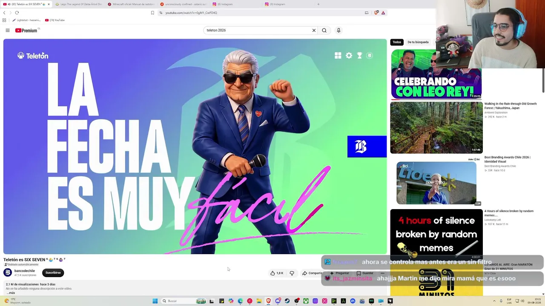Open the Celebrando con Leo Rey video thumbnail
The height and width of the screenshot is (306, 545).
436,74
